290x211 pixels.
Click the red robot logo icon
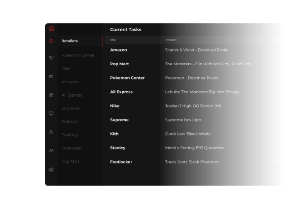(51, 29)
